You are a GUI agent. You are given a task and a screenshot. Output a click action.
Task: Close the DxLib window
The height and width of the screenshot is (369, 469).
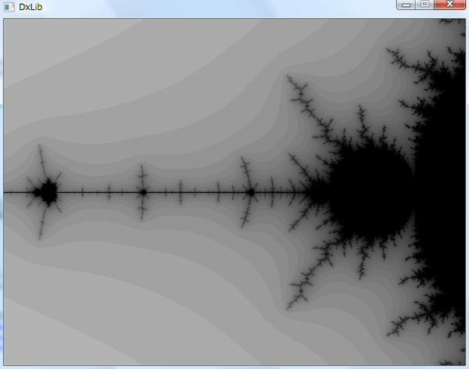449,5
